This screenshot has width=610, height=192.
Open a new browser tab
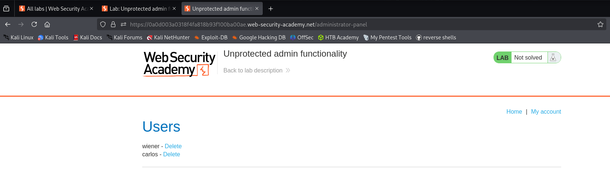pyautogui.click(x=271, y=8)
